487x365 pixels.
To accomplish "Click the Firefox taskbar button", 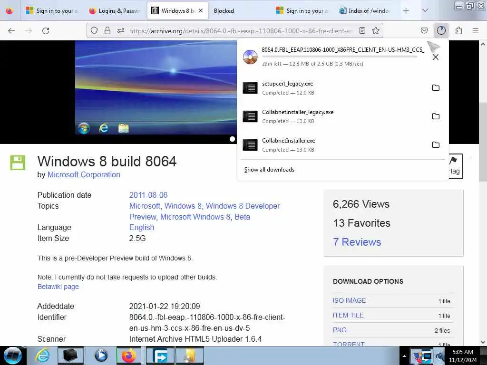I will pyautogui.click(x=129, y=355).
